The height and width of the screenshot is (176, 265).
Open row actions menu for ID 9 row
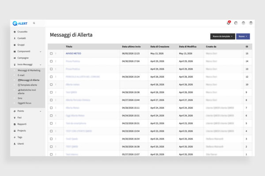(56, 92)
